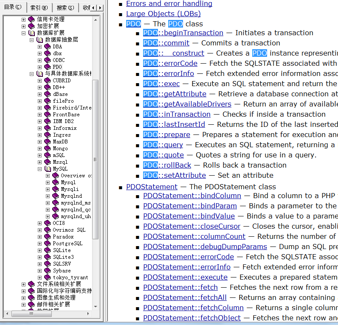Expand the SQLSRV tree node
Viewport: 338px width, 325px height.
point(39,264)
